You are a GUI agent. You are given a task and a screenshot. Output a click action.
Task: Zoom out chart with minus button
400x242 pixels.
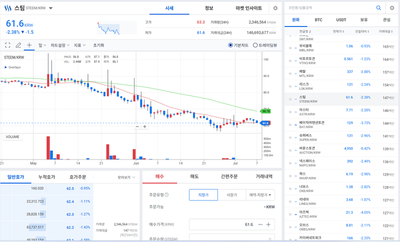point(137,126)
